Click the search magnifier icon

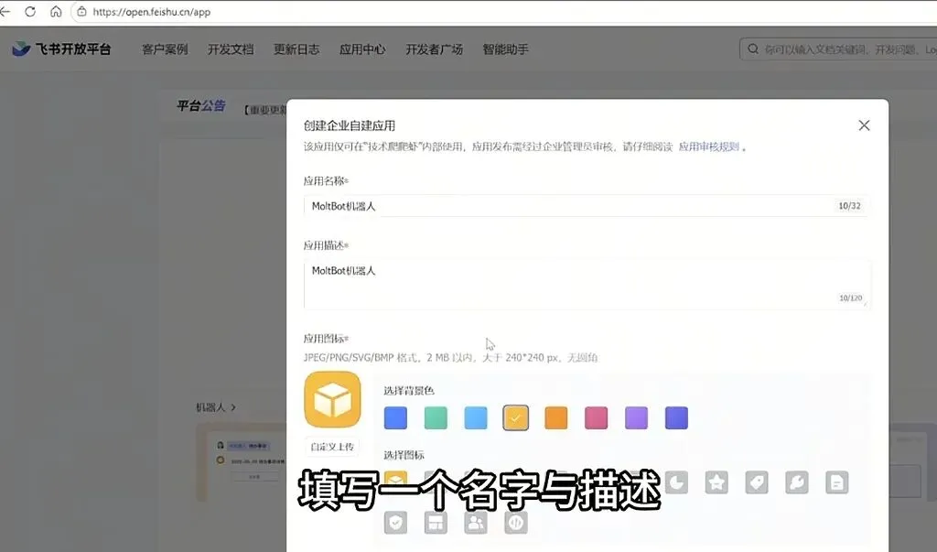753,49
